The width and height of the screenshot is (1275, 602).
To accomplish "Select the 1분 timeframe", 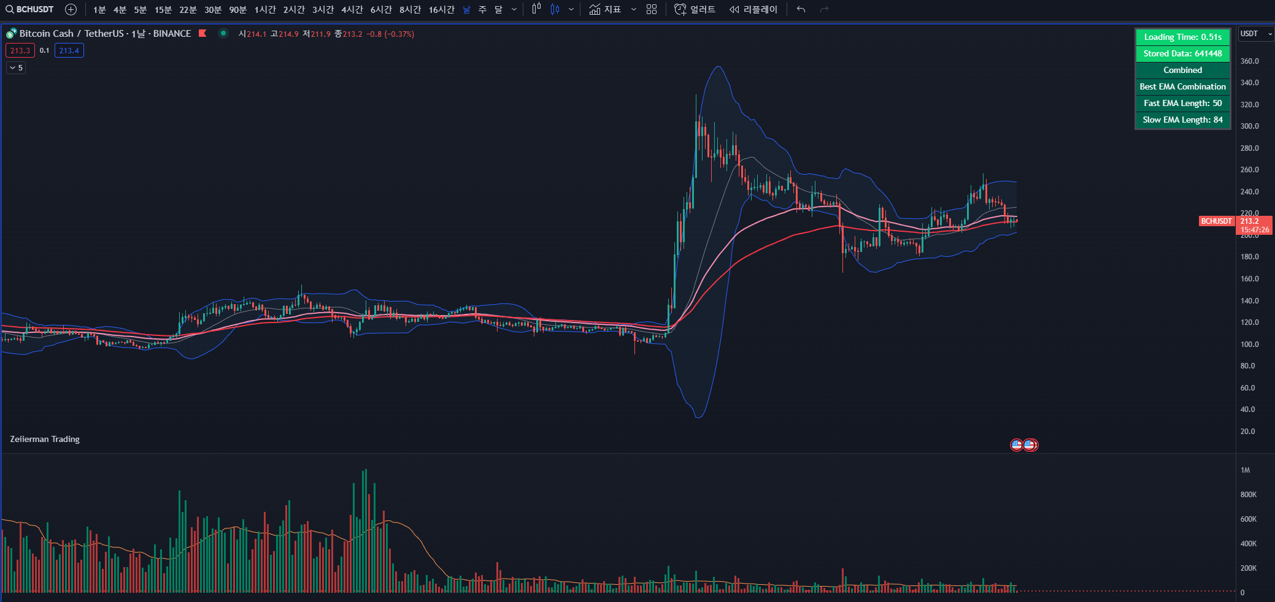I will click(99, 9).
